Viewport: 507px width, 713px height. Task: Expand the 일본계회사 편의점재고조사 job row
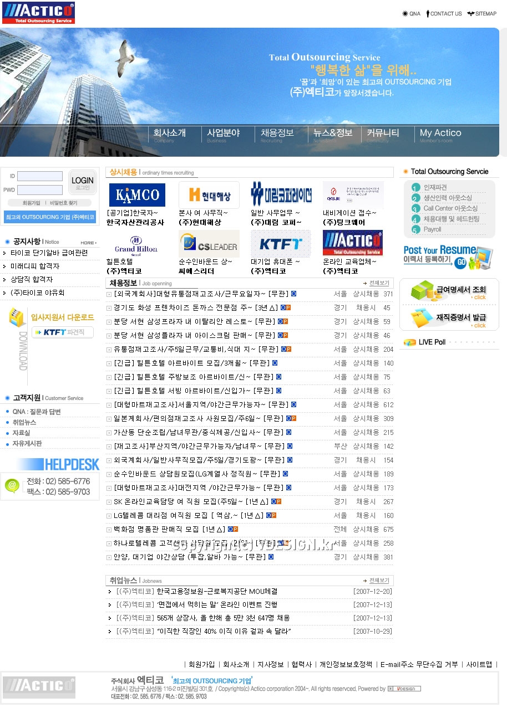pyautogui.click(x=109, y=419)
